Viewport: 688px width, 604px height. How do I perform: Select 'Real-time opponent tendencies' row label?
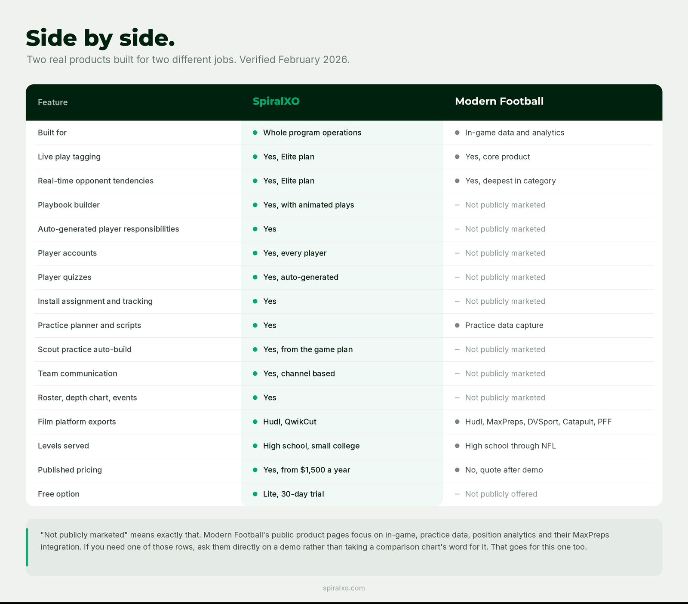(95, 181)
